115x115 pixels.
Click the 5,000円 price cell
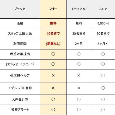(103, 23)
